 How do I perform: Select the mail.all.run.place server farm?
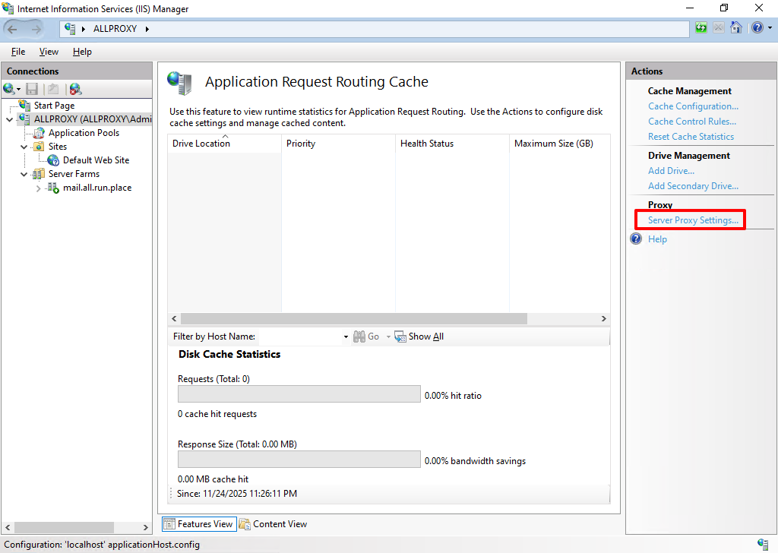[97, 188]
